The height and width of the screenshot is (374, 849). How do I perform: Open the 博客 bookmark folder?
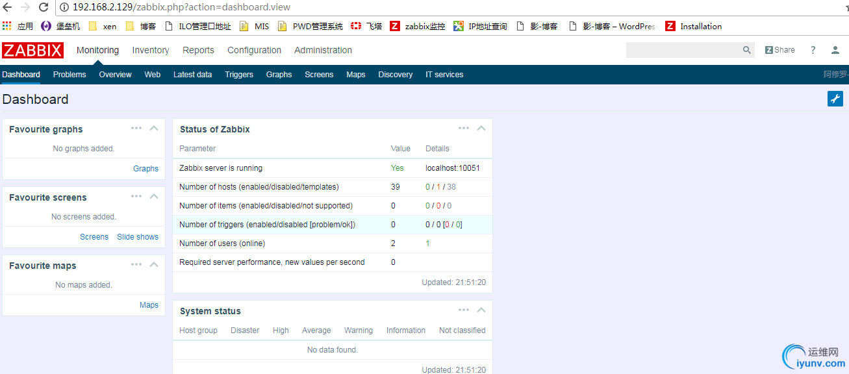[x=140, y=26]
